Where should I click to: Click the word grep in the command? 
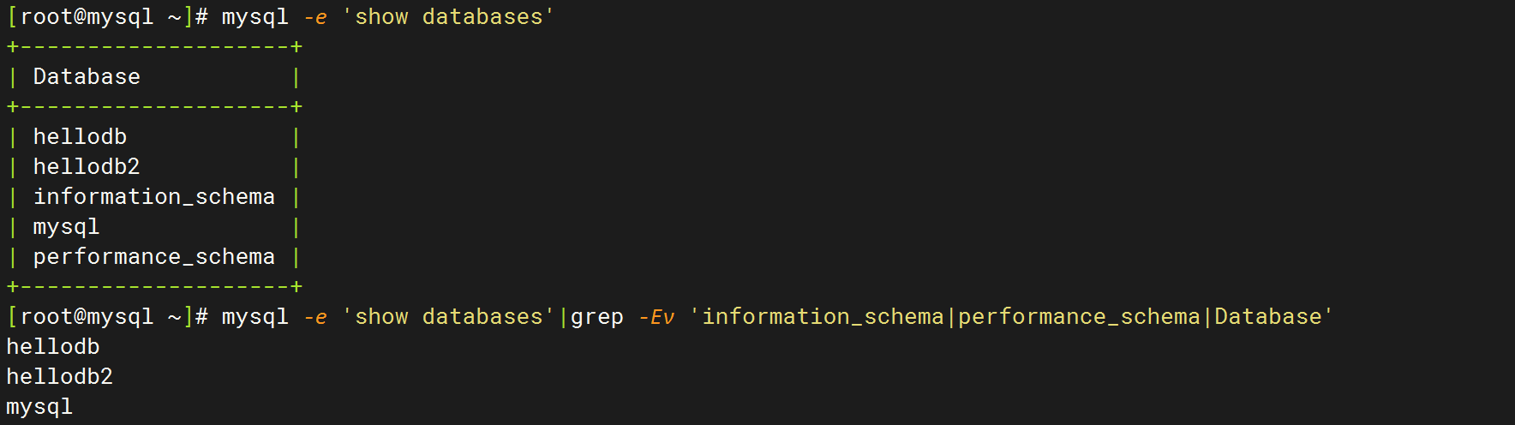[x=597, y=317]
